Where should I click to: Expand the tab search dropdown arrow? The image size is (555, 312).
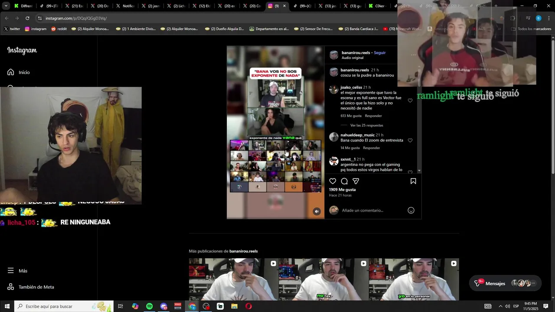6,6
